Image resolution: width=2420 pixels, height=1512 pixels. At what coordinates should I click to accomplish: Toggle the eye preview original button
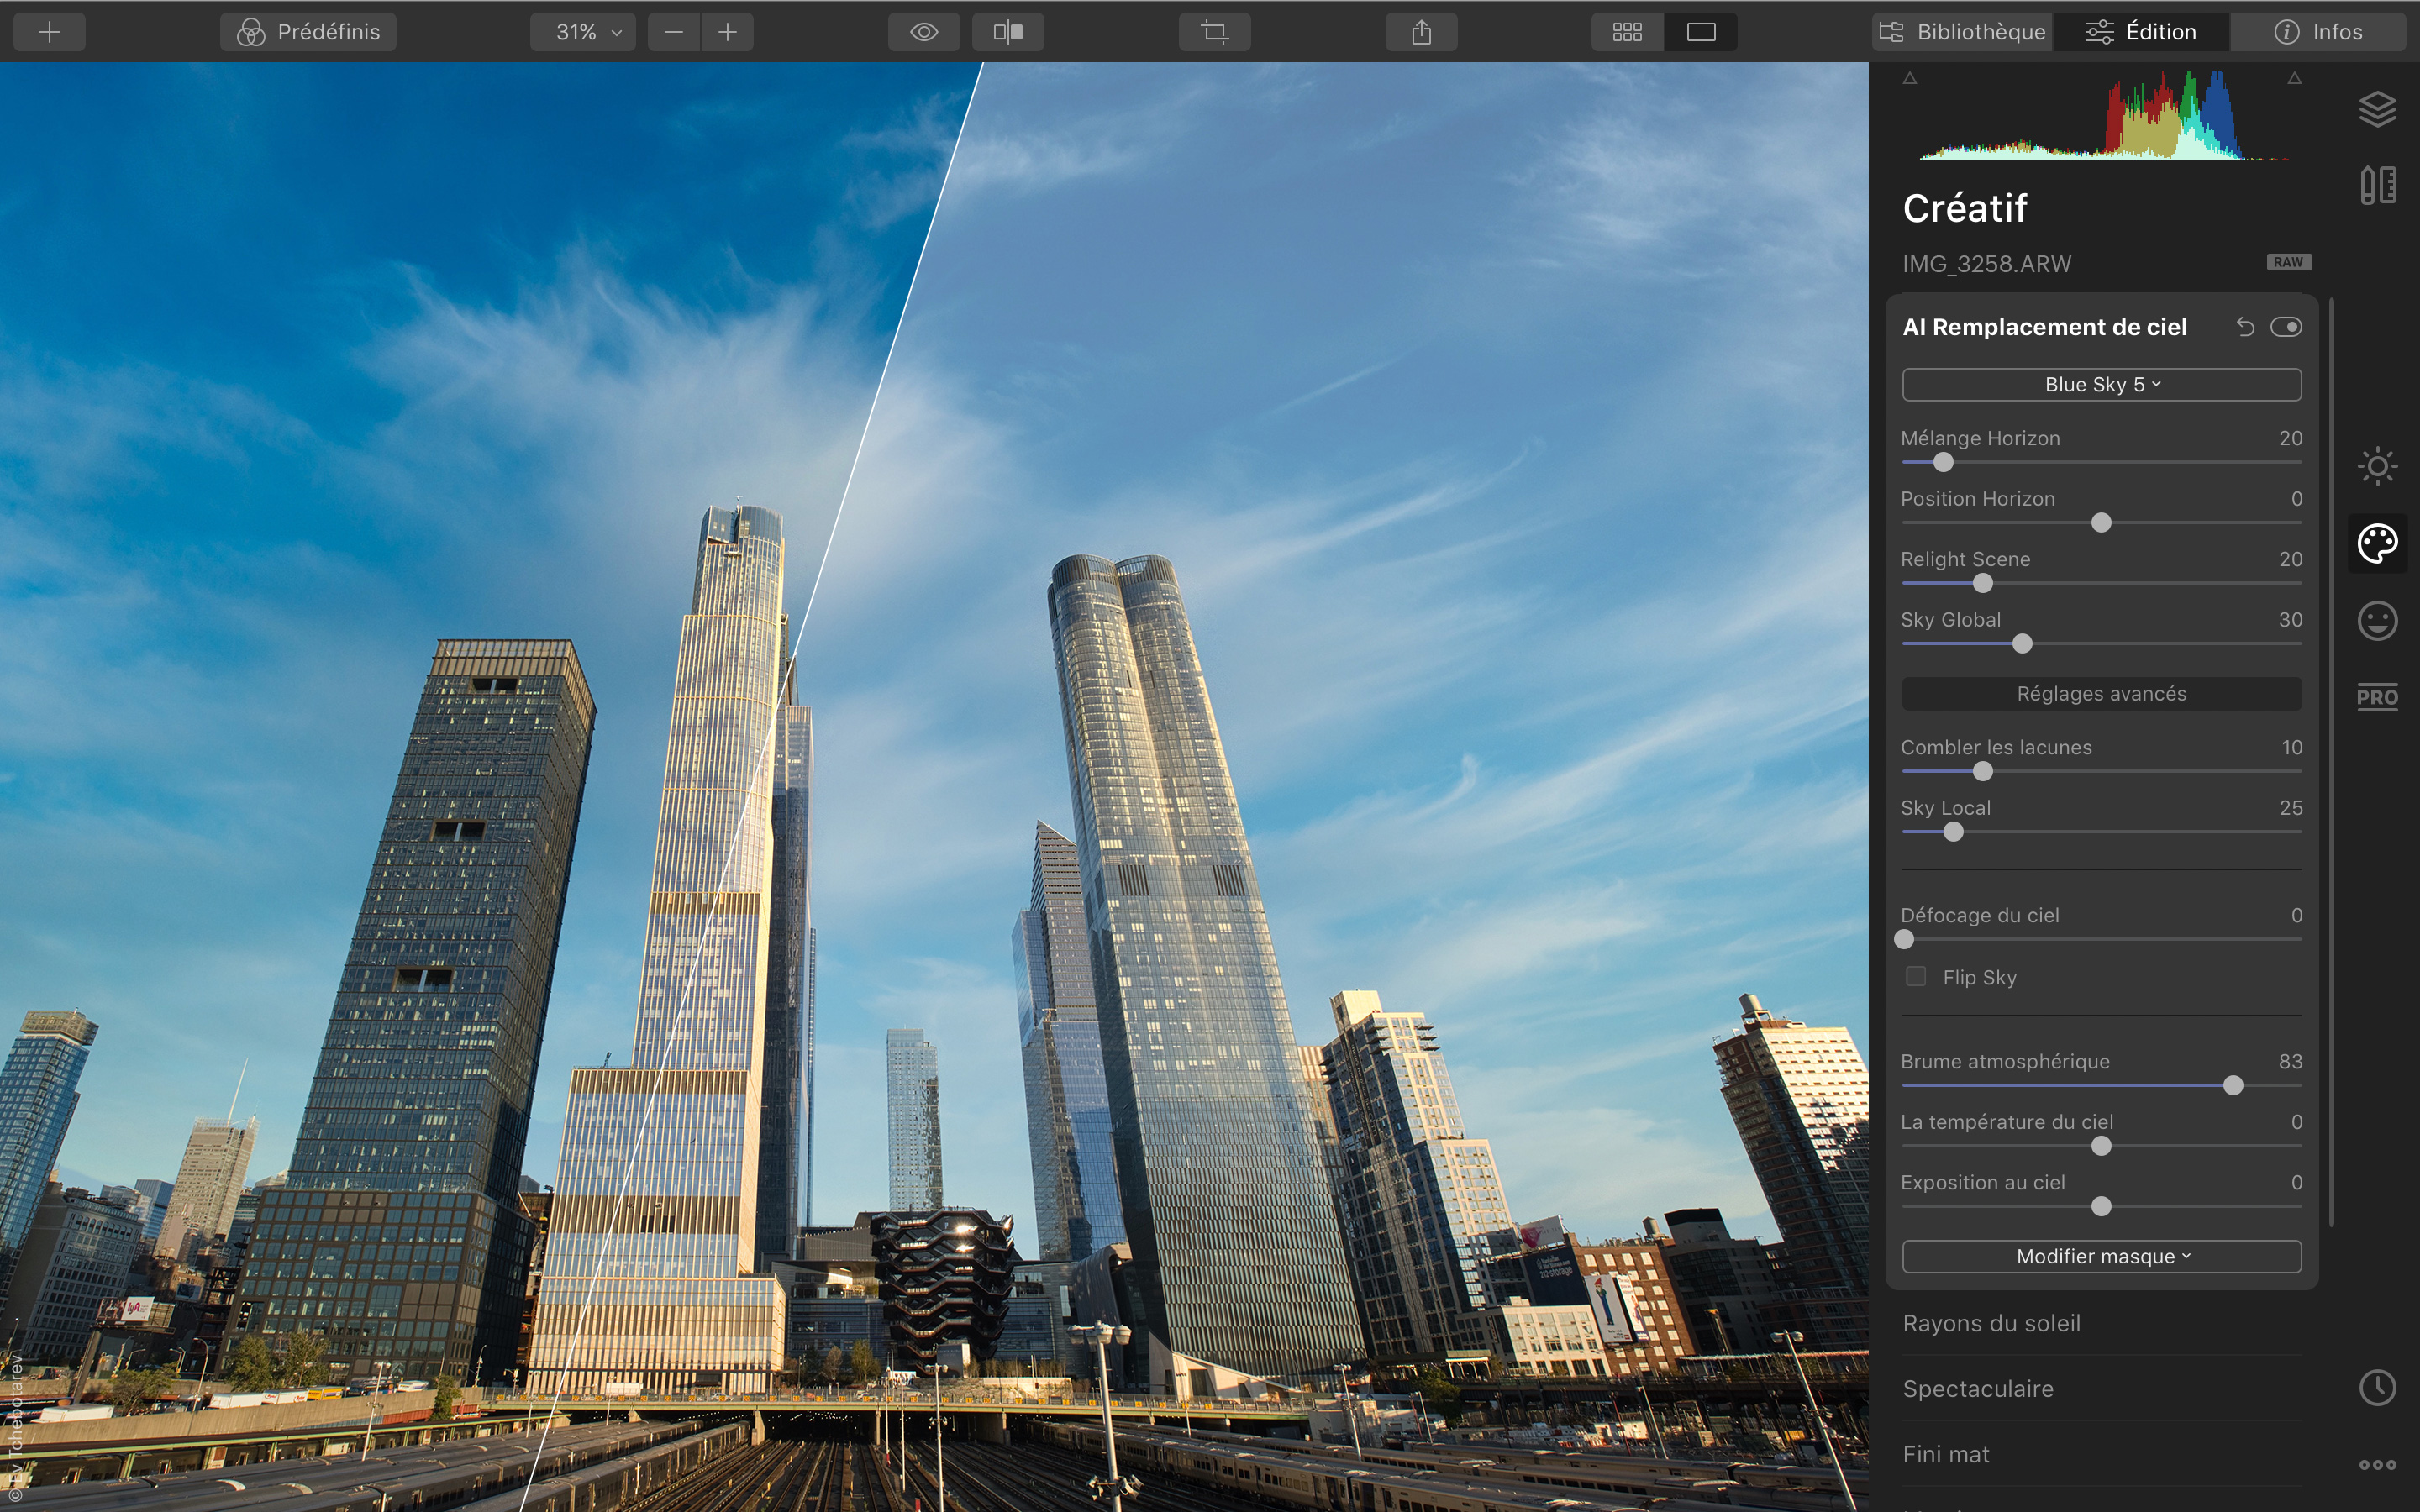[x=924, y=32]
